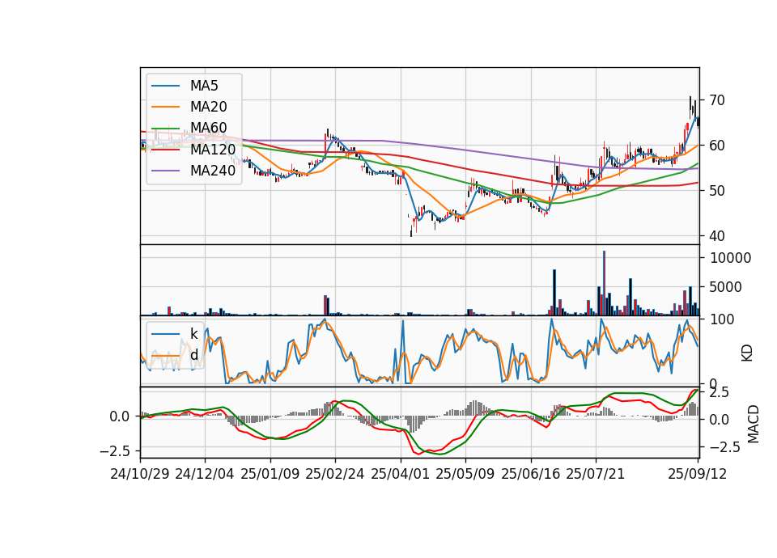Click the MA20 legend label
This screenshot has height=558, width=777.
tap(208, 107)
